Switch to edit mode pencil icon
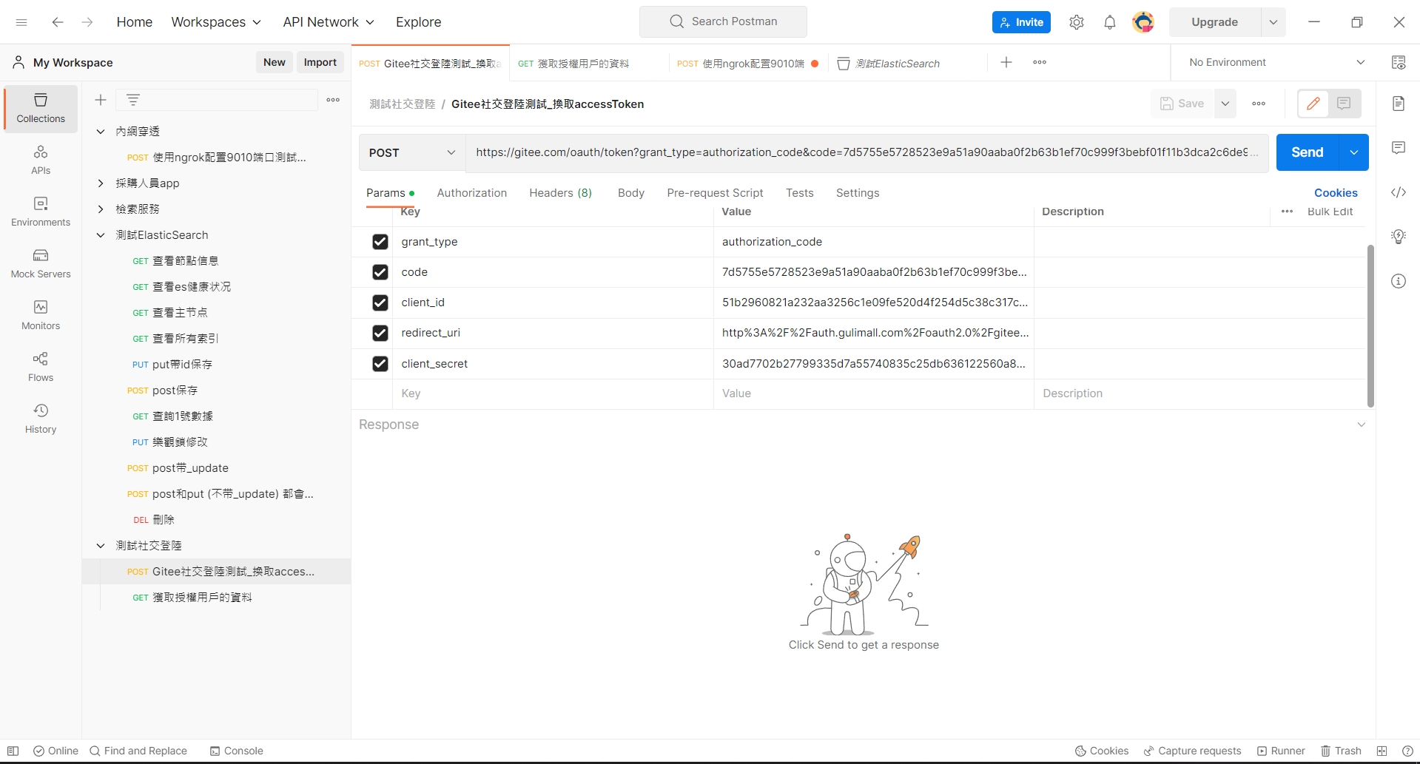This screenshot has width=1420, height=764. [x=1313, y=104]
